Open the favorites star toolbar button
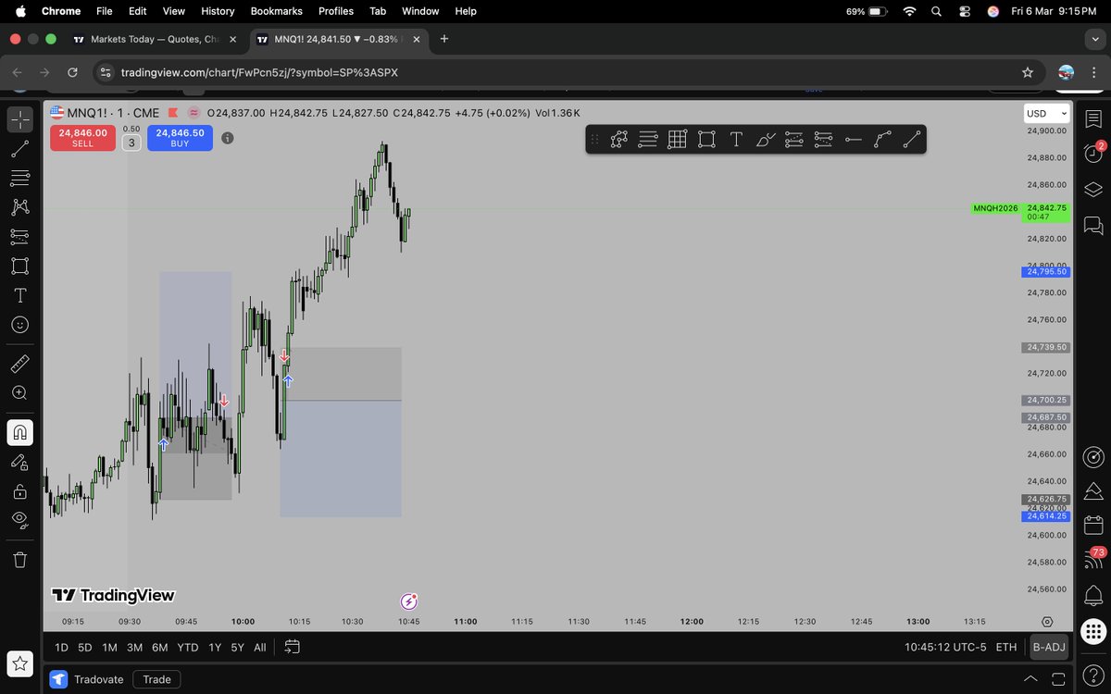 [19, 663]
